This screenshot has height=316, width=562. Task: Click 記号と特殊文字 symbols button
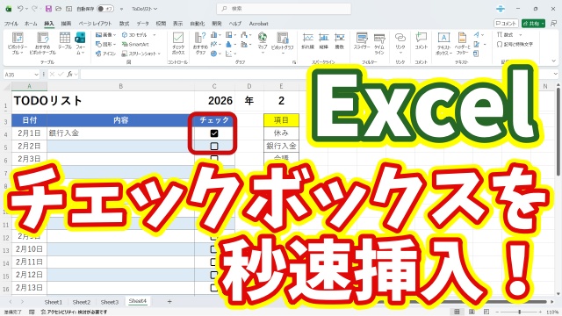click(515, 44)
